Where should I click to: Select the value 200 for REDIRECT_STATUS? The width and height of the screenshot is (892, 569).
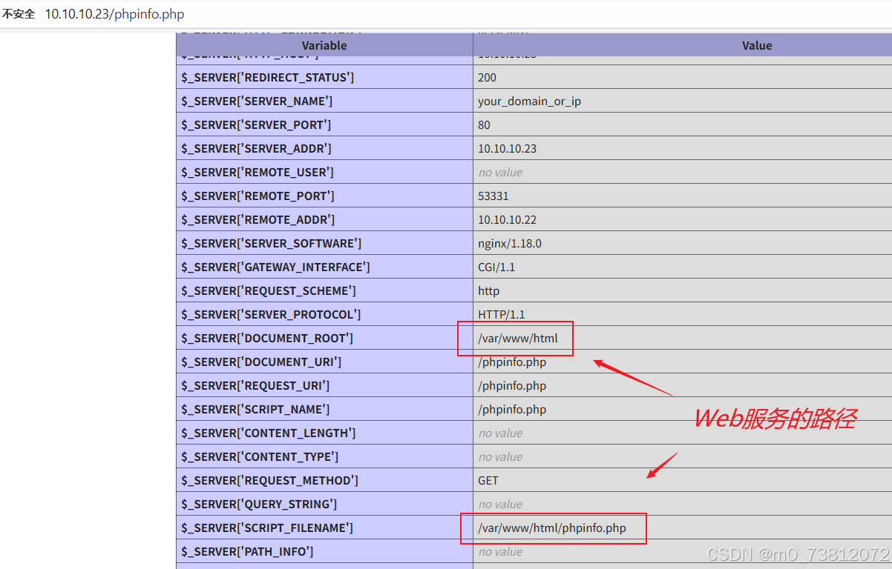[488, 77]
